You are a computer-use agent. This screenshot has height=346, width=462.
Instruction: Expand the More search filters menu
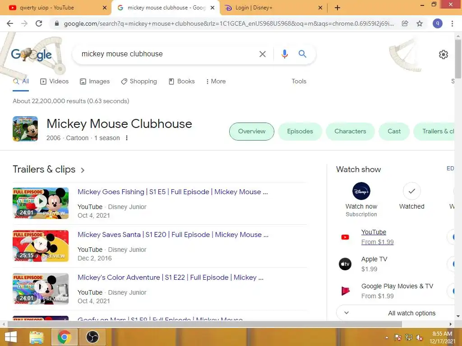[216, 82]
